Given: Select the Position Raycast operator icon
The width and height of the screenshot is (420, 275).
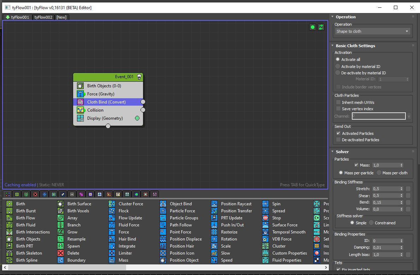Looking at the screenshot, I should point(214,204).
